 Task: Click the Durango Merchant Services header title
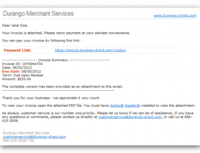tap(38, 14)
